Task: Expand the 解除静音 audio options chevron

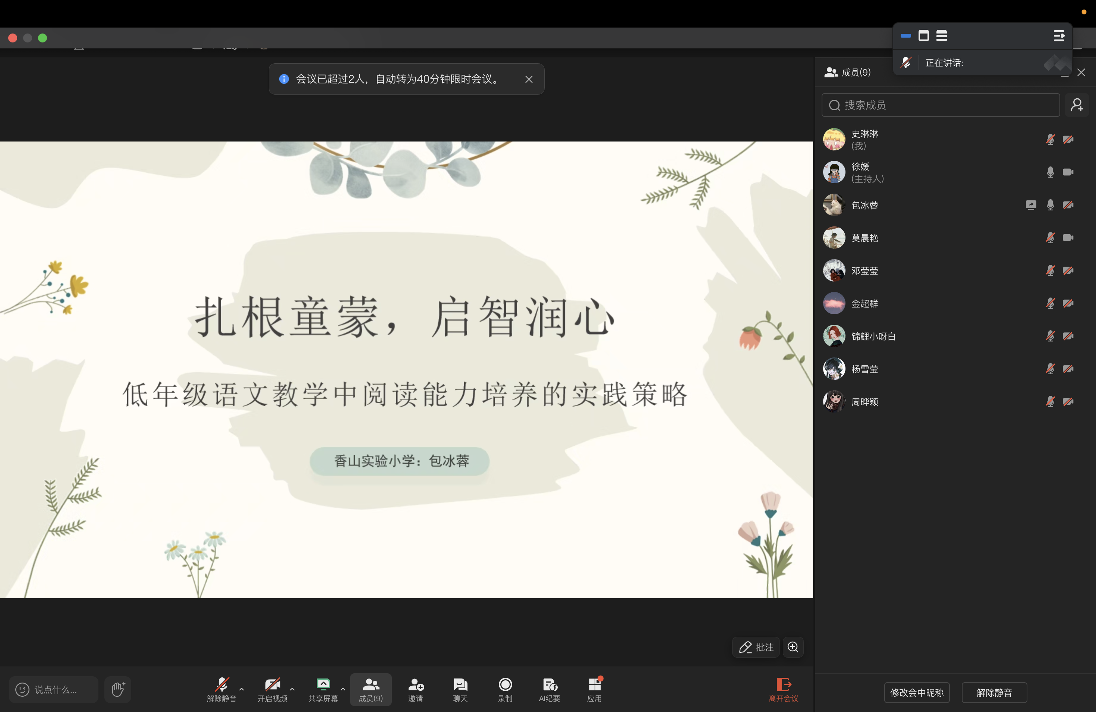Action: click(x=241, y=690)
